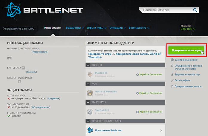Screen dimensions: 208x136
Task: Collapse the DIABLO III section
Action: [x=88, y=65]
